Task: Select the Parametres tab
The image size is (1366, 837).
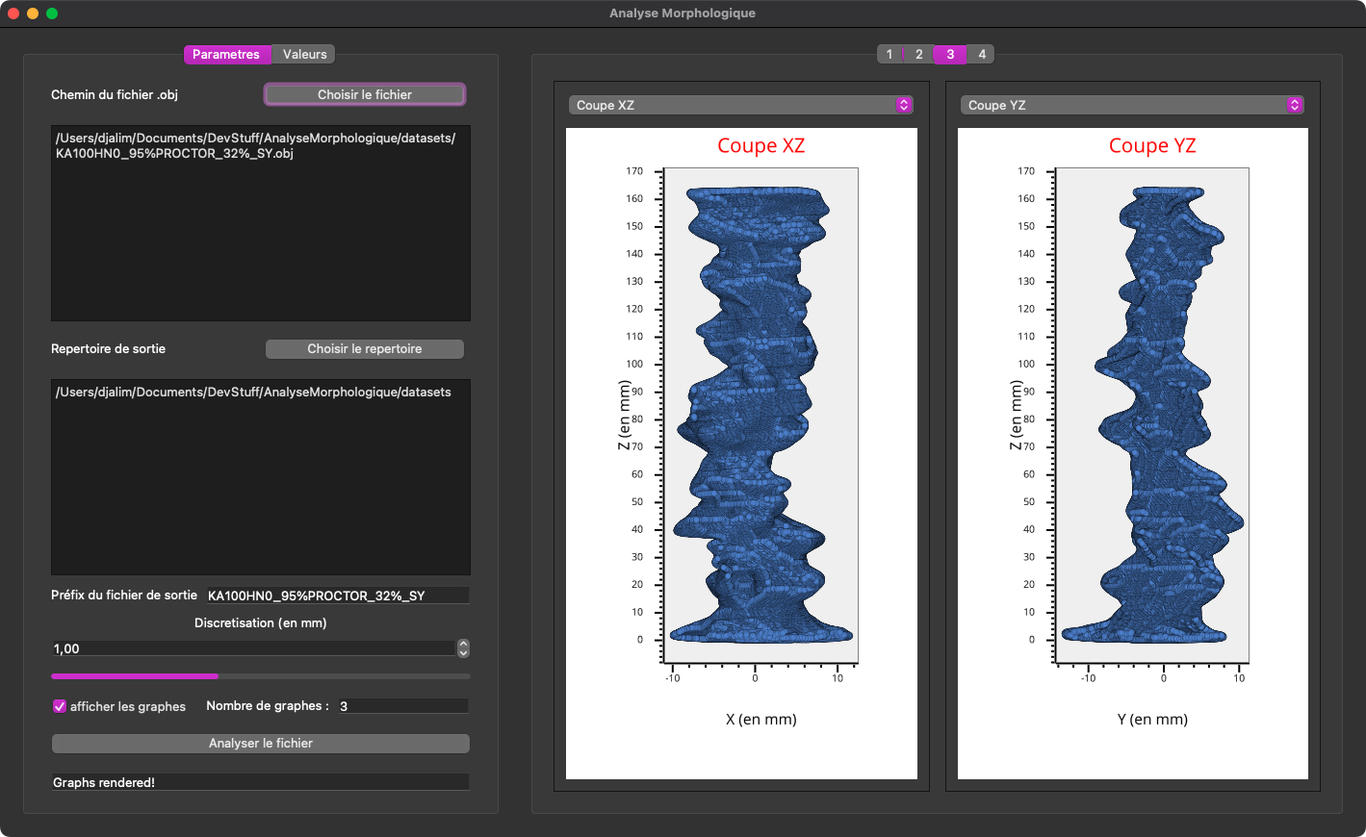Action: click(x=226, y=55)
